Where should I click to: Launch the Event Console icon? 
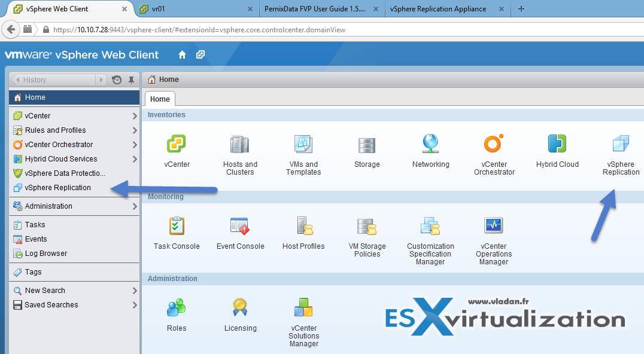coord(240,226)
